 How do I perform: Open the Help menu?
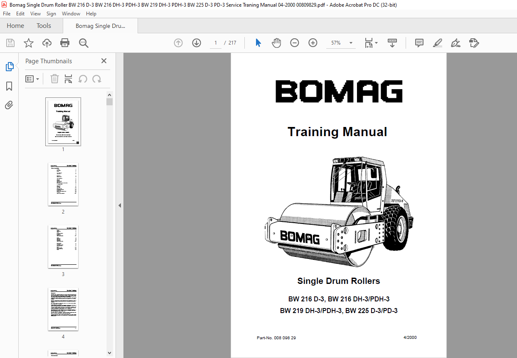click(91, 14)
